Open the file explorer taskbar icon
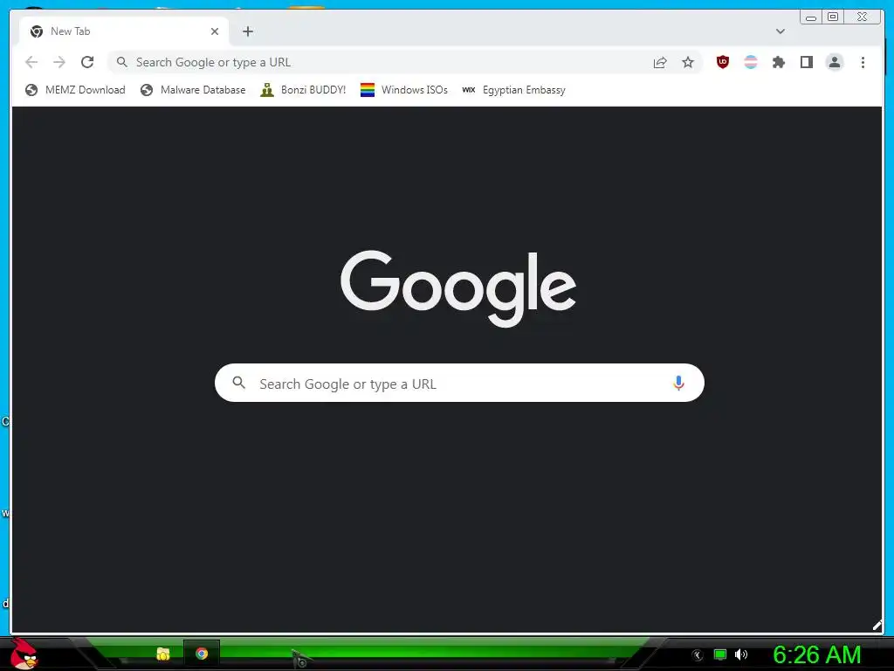Viewport: 894px width, 671px height. coord(163,654)
